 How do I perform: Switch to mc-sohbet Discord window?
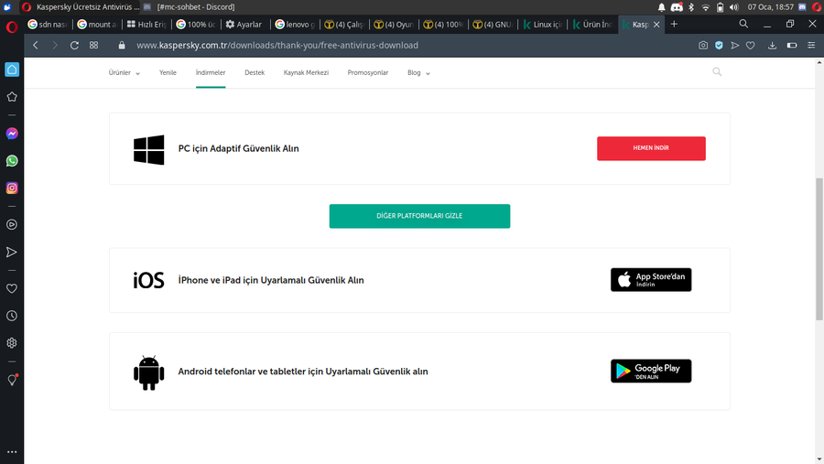pos(190,7)
